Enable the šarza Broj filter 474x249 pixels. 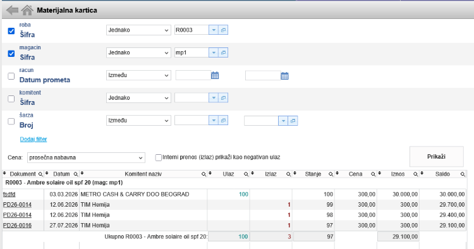pyautogui.click(x=11, y=121)
